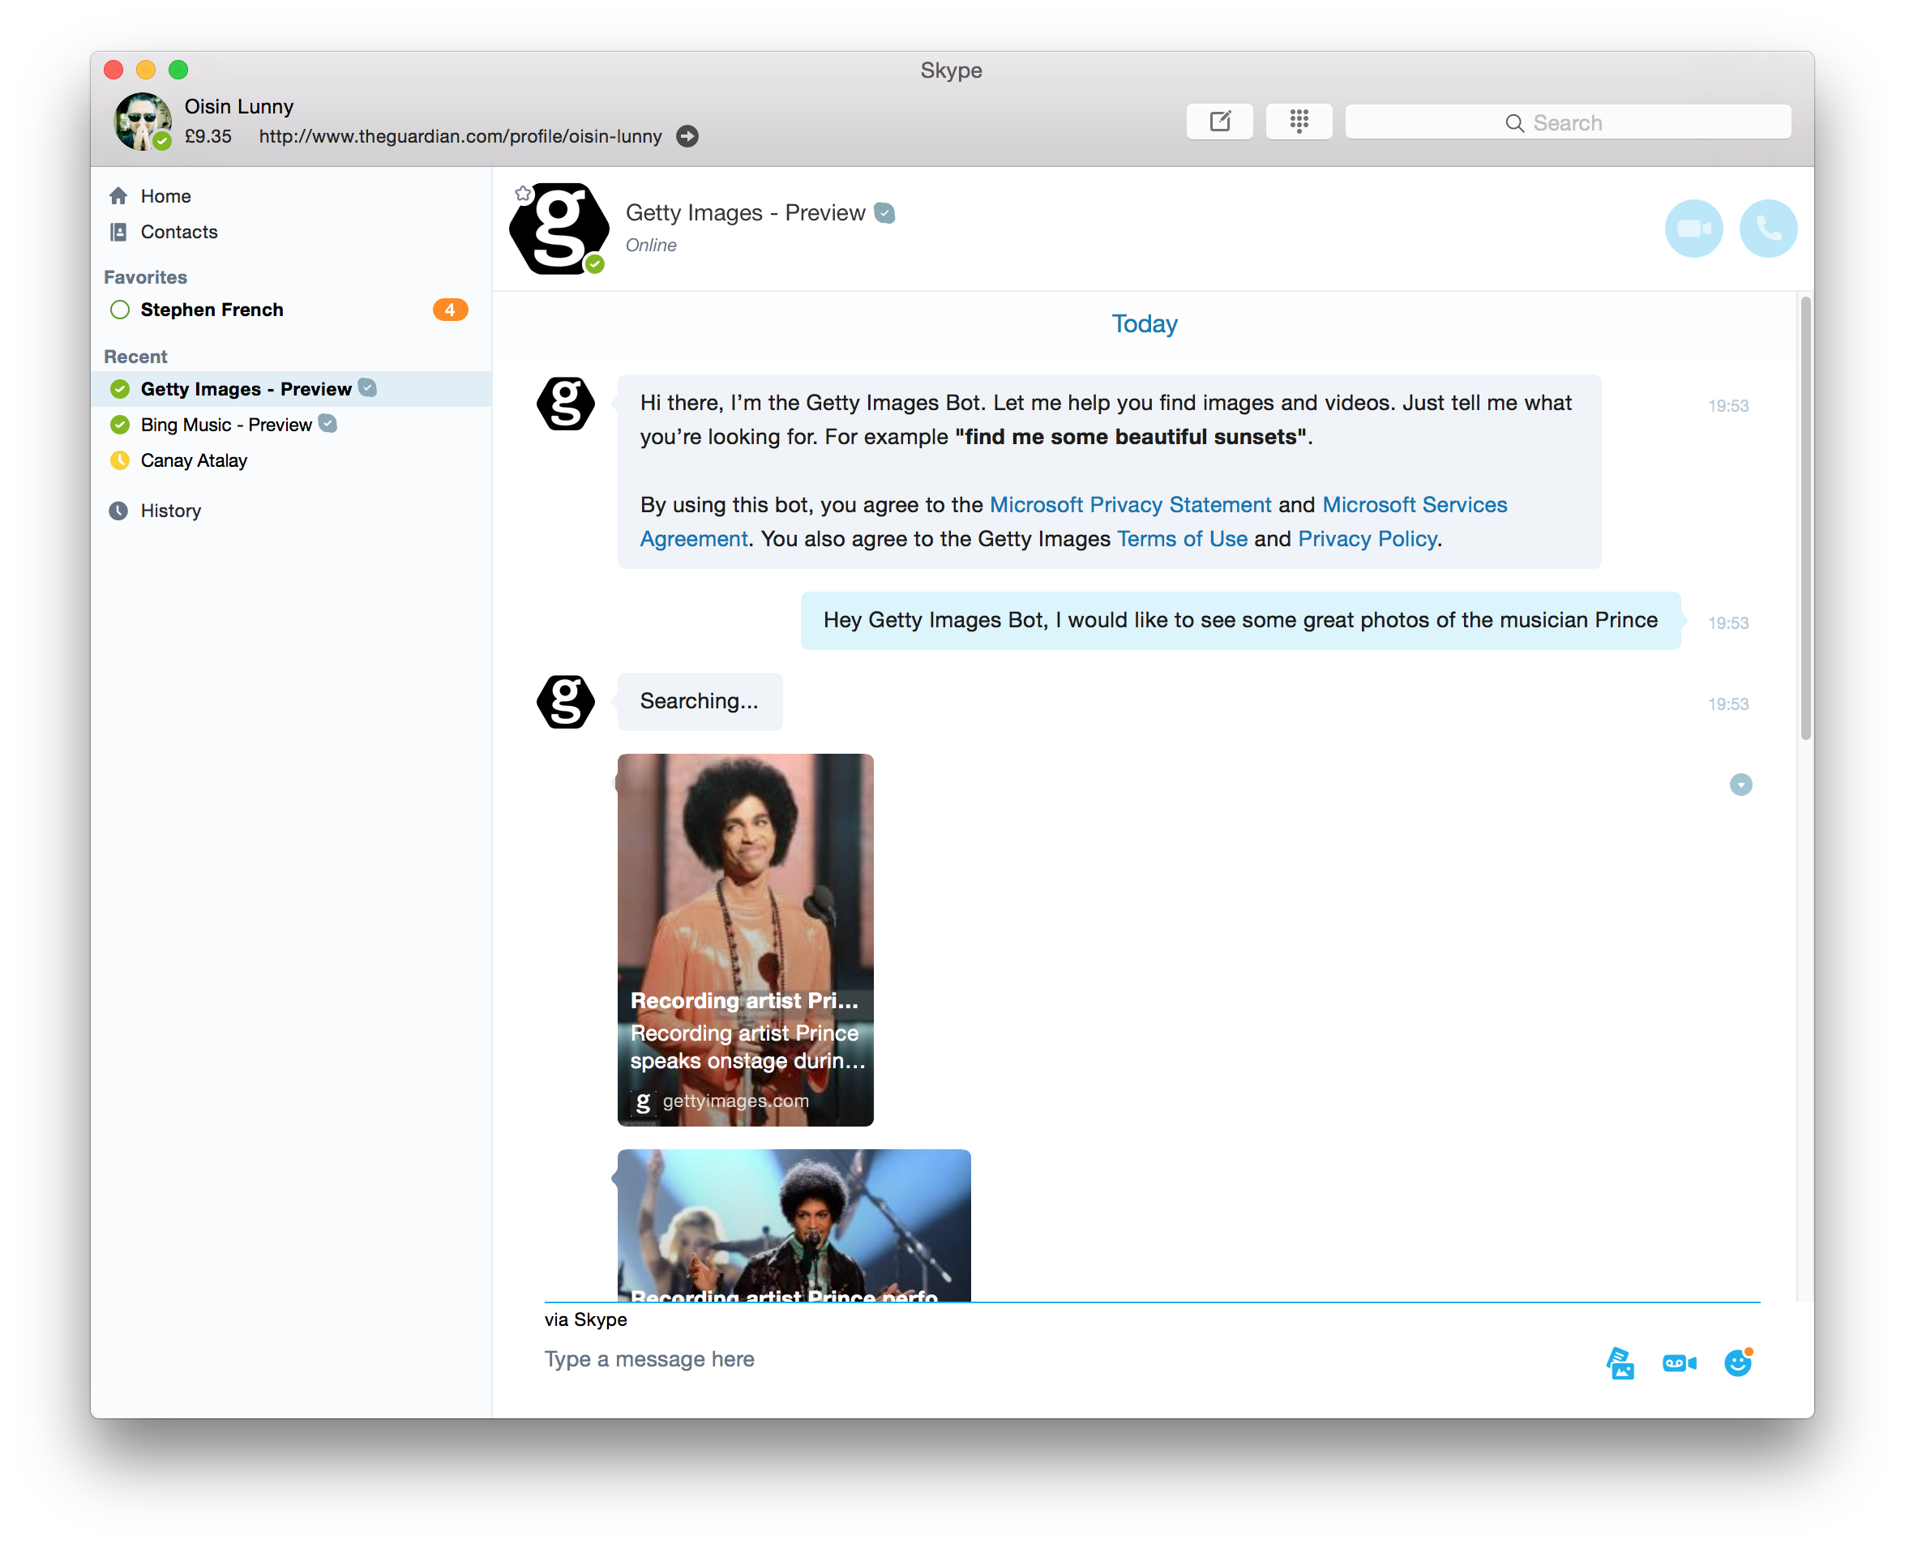Viewport: 1905px width, 1548px height.
Task: Open the emoticon picker
Action: (1737, 1362)
